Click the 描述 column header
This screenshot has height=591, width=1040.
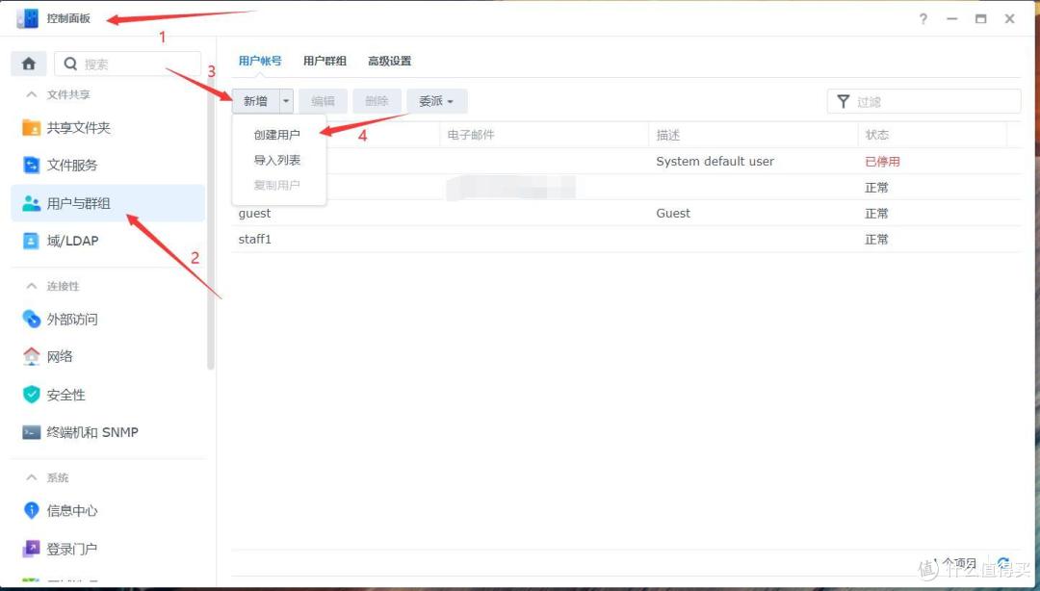click(x=752, y=135)
